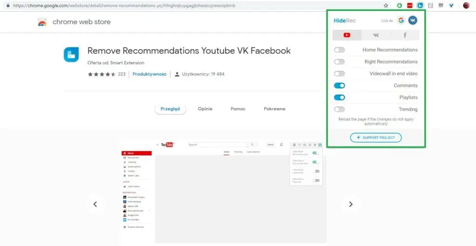The image size is (476, 246).
Task: Open the blue HideRec extension icon
Action: [420, 6]
